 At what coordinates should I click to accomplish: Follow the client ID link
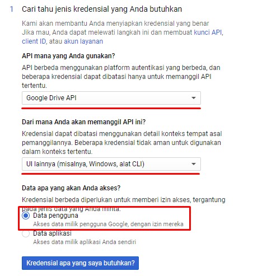click(34, 41)
